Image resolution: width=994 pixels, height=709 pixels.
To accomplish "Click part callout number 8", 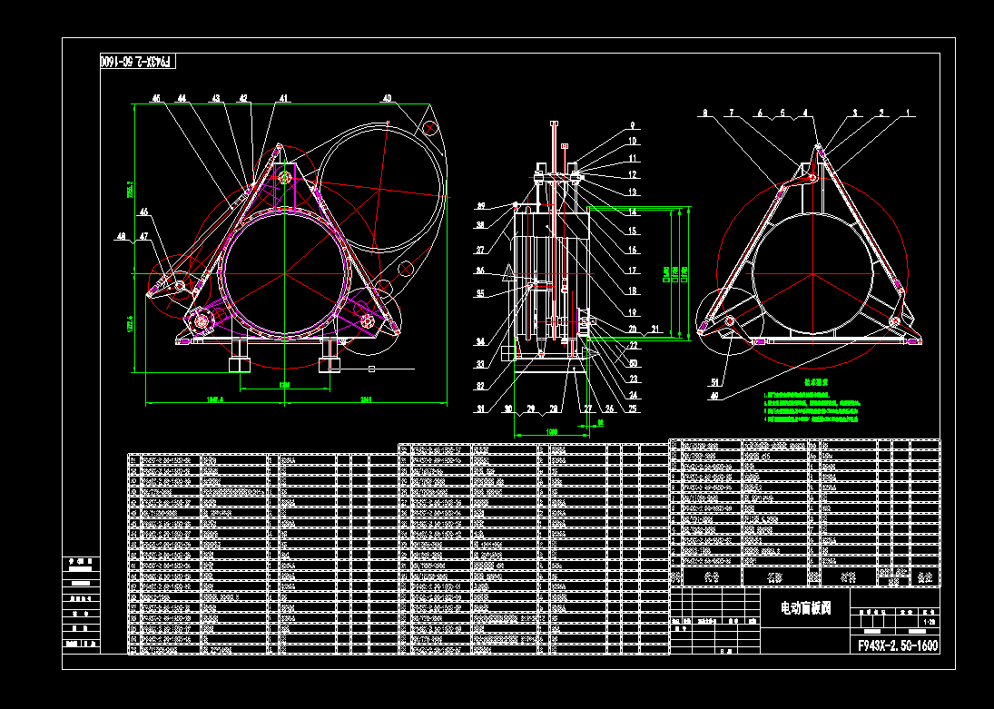I will click(x=705, y=113).
